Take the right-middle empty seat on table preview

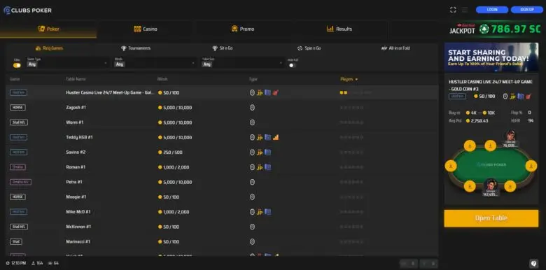coord(531,166)
